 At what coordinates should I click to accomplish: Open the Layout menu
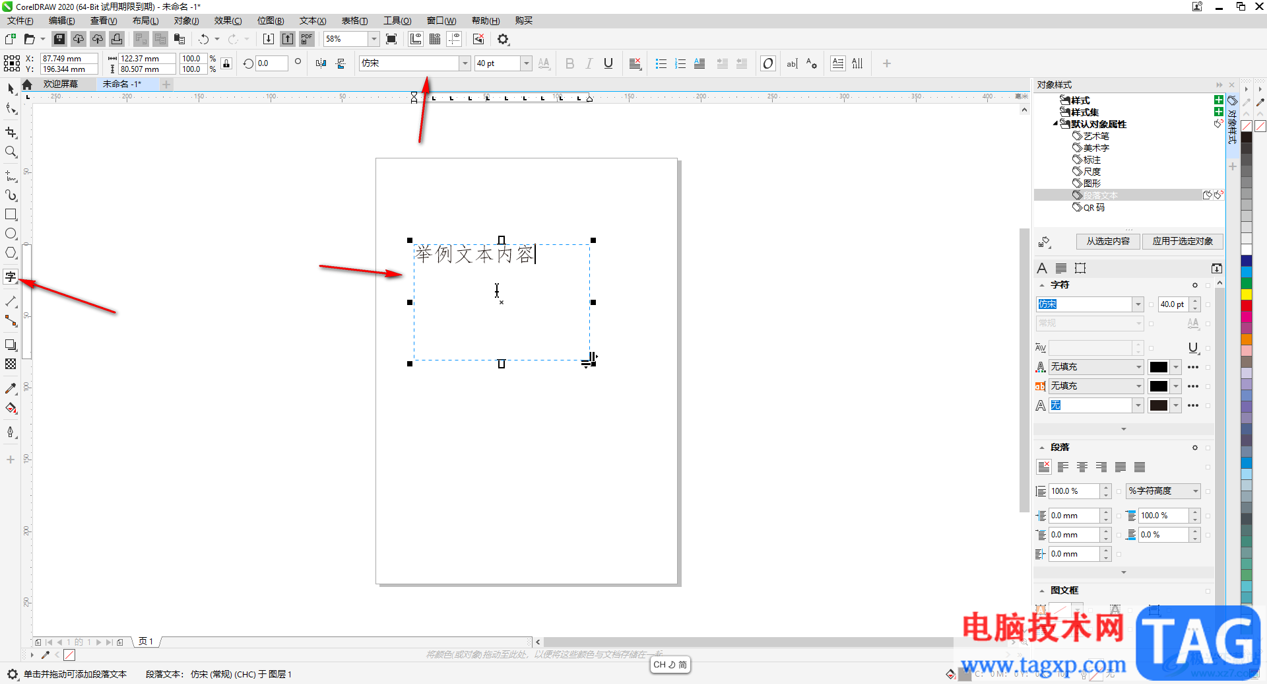point(146,21)
